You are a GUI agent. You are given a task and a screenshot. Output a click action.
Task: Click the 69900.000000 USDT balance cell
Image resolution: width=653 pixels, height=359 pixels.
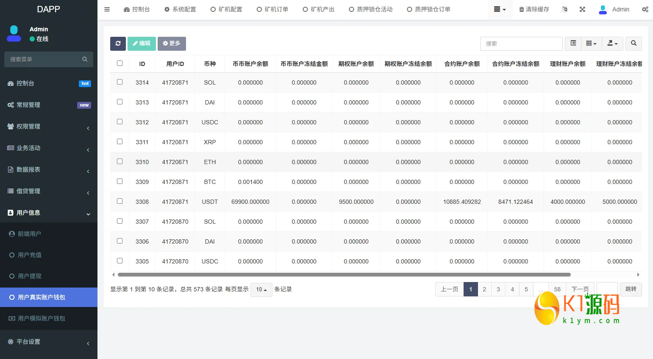pos(250,202)
